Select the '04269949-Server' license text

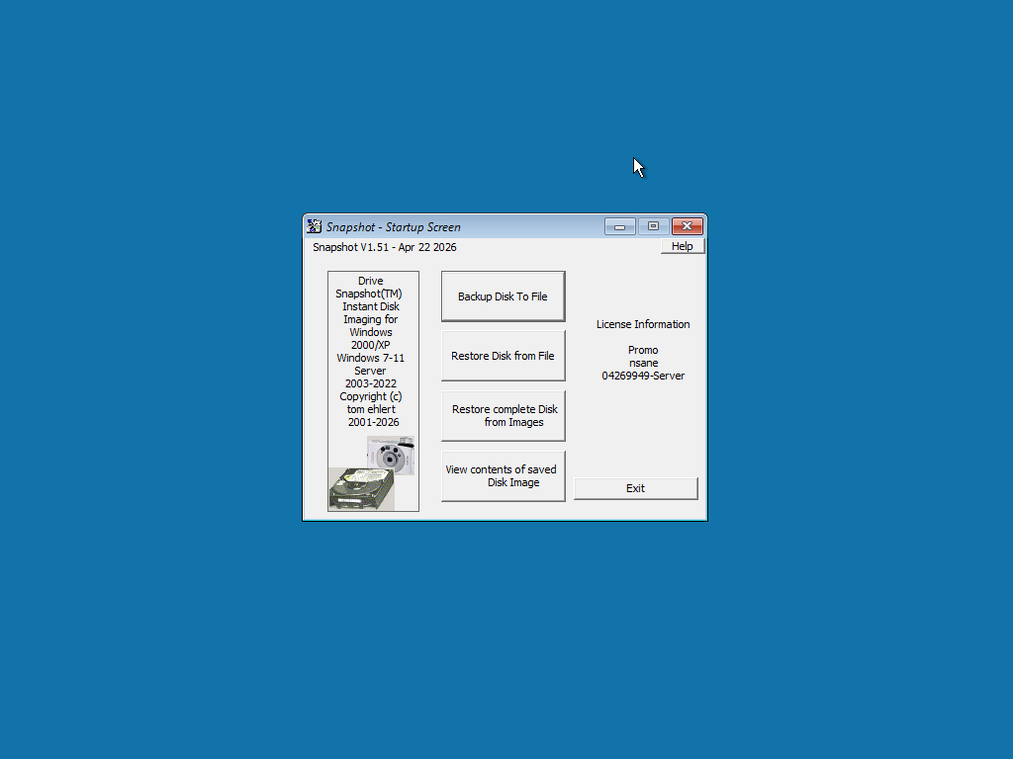coord(643,376)
